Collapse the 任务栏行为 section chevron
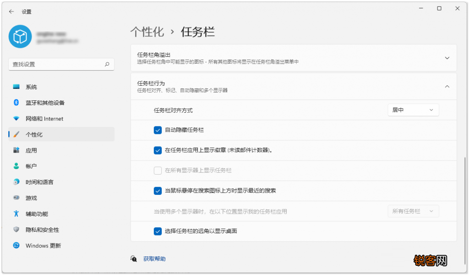This screenshot has width=469, height=275. pos(447,87)
